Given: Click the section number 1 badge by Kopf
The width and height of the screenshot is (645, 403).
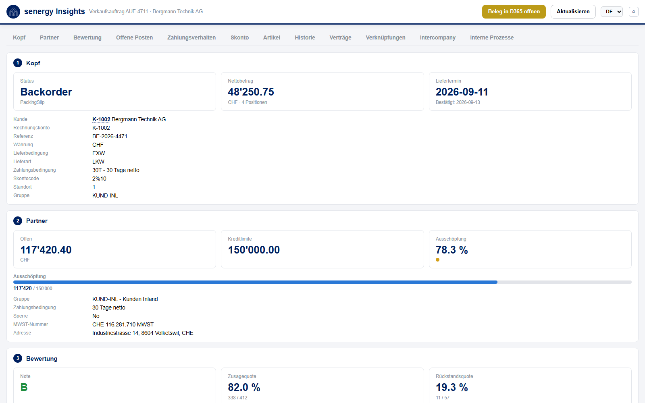Looking at the screenshot, I should pos(18,63).
